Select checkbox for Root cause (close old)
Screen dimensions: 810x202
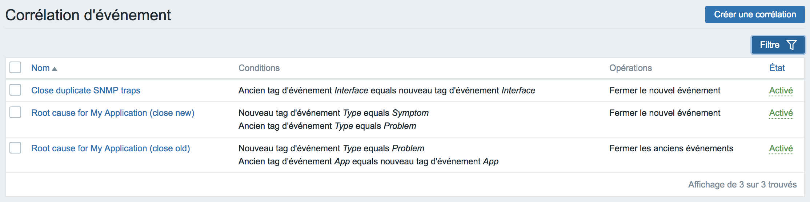pyautogui.click(x=15, y=148)
